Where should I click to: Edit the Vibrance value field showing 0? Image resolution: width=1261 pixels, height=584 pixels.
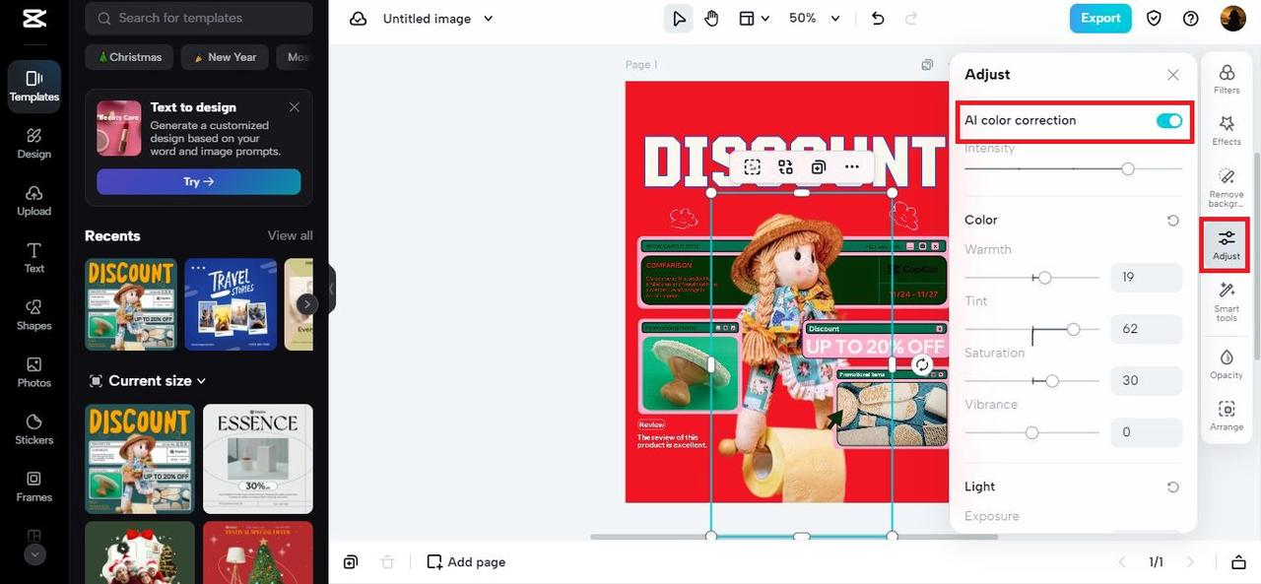click(1147, 432)
